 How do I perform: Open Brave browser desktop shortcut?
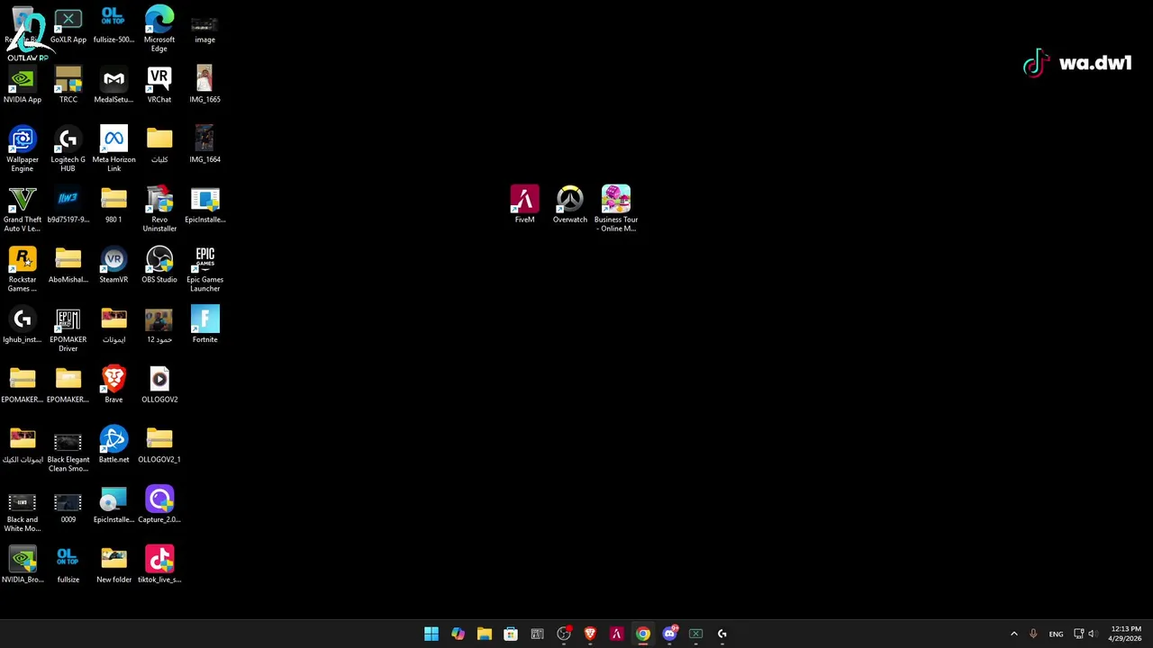[x=113, y=385]
